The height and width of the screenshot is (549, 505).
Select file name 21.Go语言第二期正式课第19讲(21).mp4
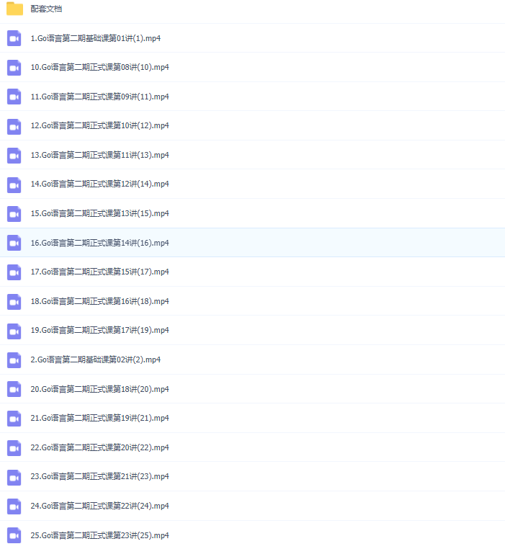(100, 418)
